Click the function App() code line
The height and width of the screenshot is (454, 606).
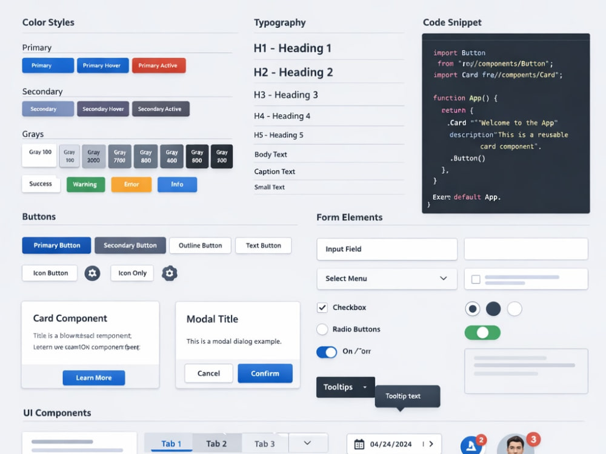pyautogui.click(x=465, y=98)
